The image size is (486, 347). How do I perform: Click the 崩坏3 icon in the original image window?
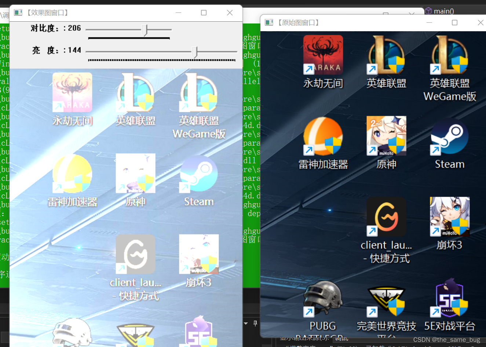(x=450, y=217)
